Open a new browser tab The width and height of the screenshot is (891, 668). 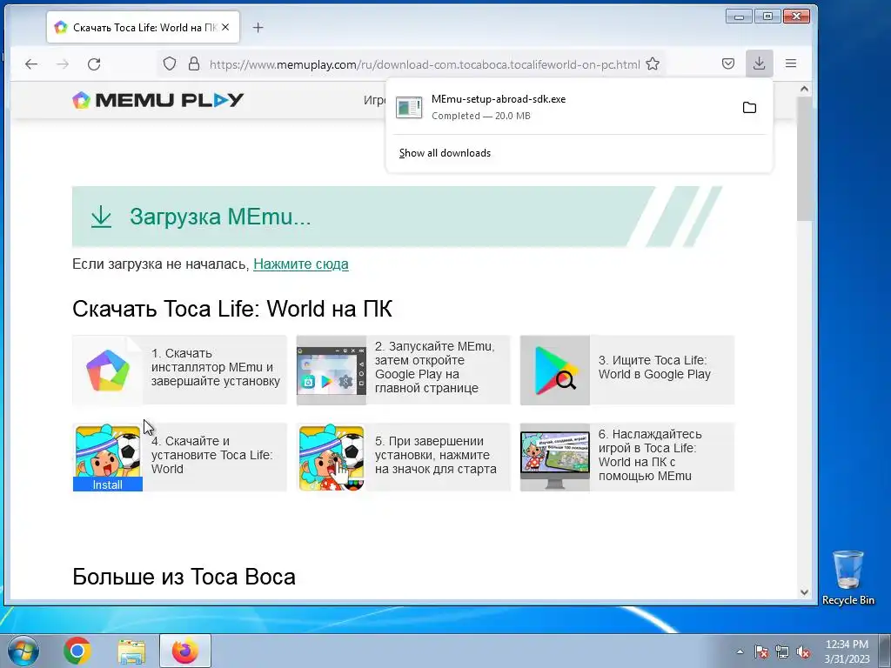click(x=258, y=27)
